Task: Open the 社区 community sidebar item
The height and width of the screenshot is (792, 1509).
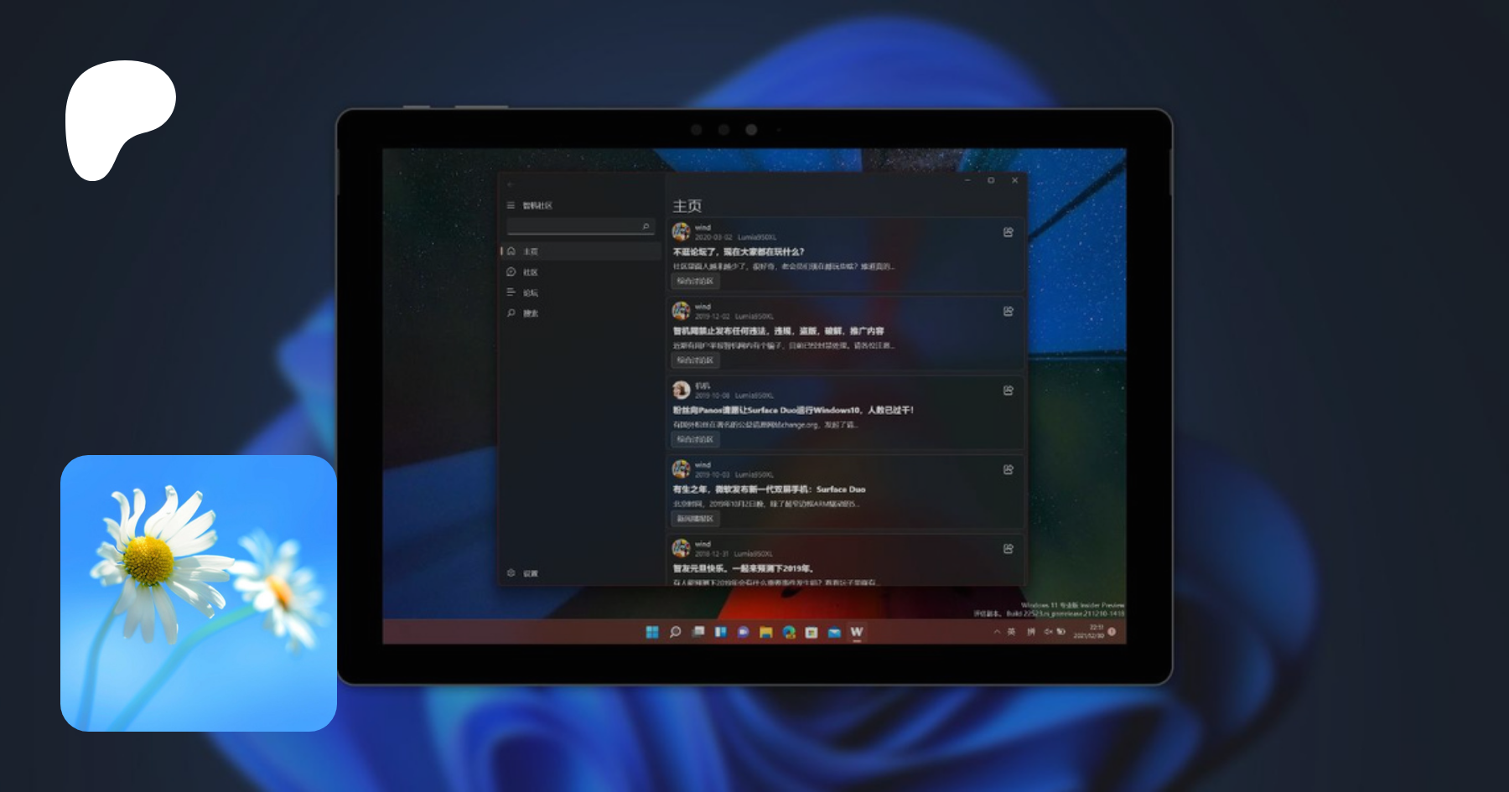Action: pyautogui.click(x=531, y=272)
